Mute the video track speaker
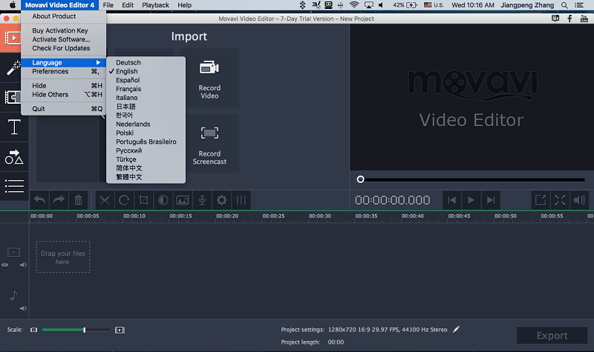 [x=23, y=265]
